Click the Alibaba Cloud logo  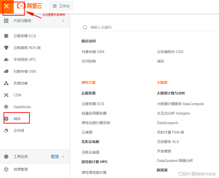pyautogui.click(x=29, y=6)
